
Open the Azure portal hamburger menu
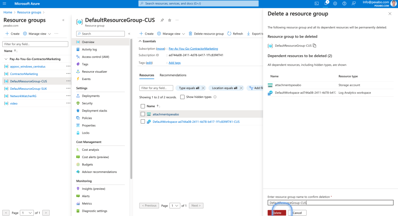[x=4, y=3]
